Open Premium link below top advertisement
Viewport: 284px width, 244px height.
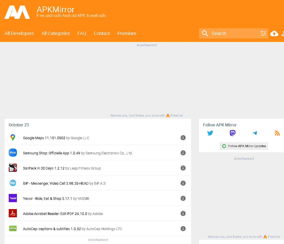click(174, 115)
